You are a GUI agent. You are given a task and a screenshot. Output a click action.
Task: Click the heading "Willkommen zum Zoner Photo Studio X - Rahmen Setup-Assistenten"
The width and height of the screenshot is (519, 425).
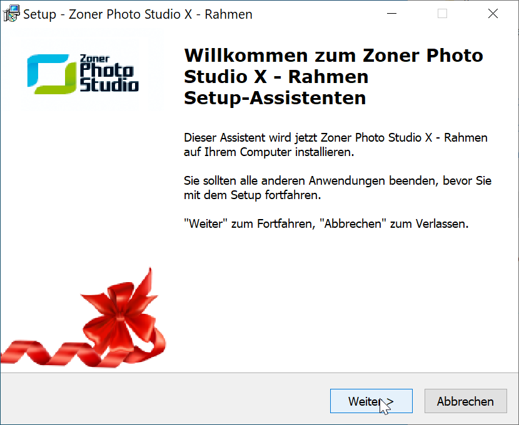[334, 77]
